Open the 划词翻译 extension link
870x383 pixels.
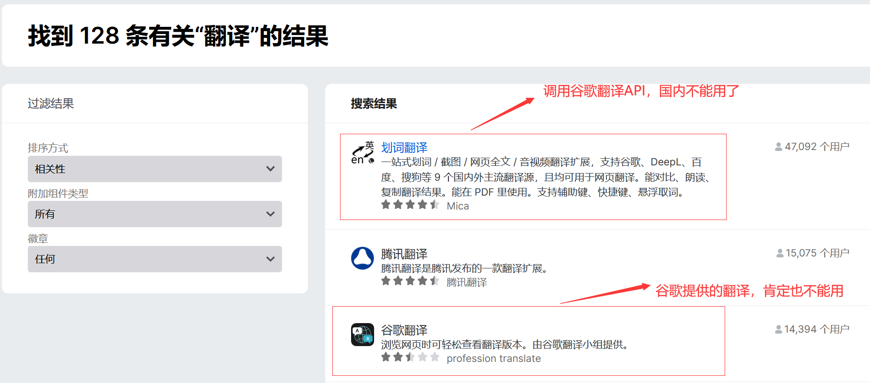pyautogui.click(x=404, y=148)
